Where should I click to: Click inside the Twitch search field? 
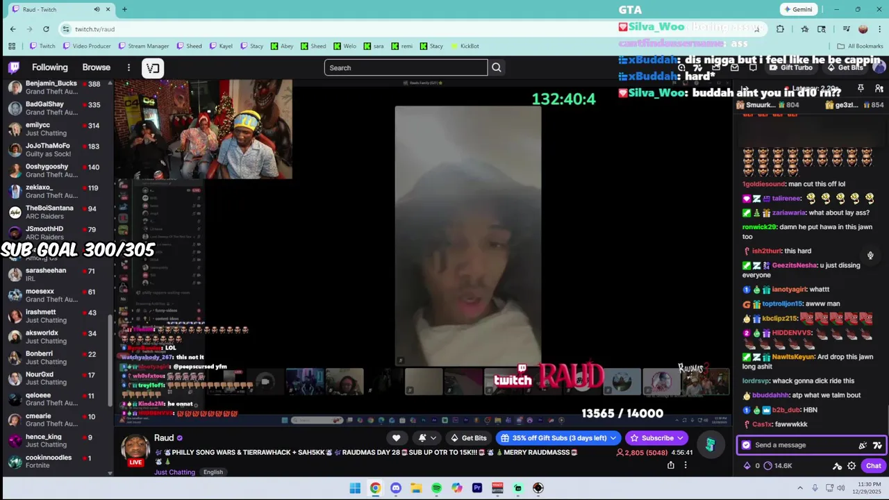(406, 67)
